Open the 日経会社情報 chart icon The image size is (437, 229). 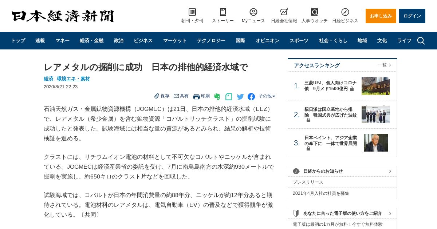pos(284,12)
